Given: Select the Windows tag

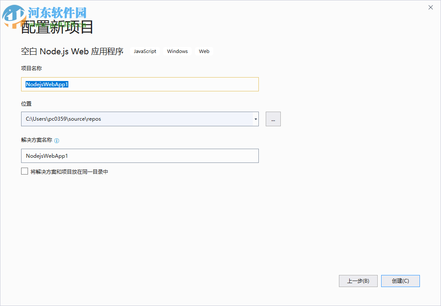Looking at the screenshot, I should tap(177, 51).
